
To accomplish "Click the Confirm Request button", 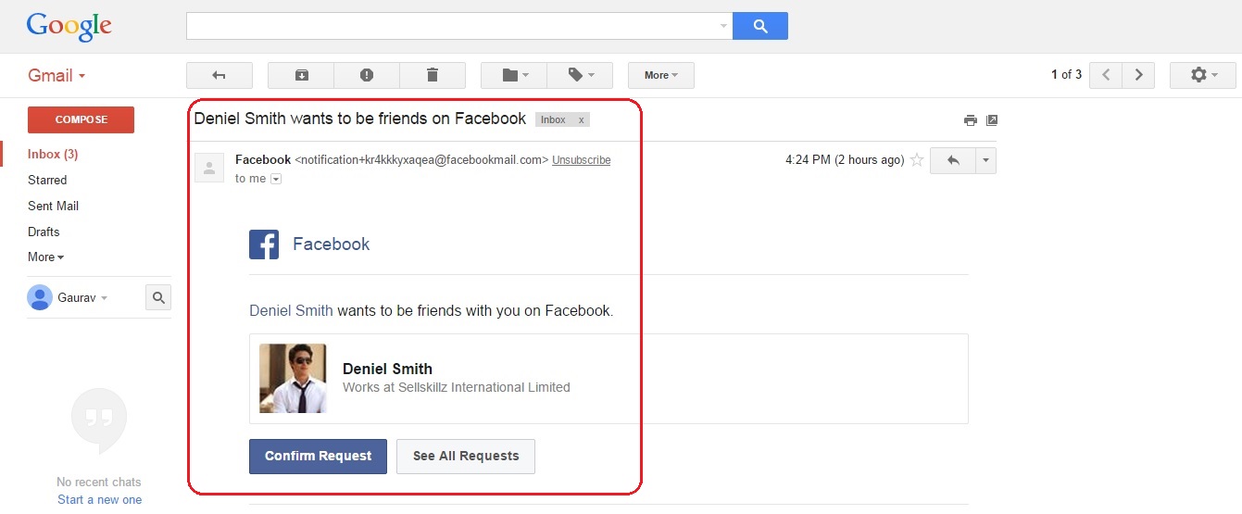I will 318,456.
